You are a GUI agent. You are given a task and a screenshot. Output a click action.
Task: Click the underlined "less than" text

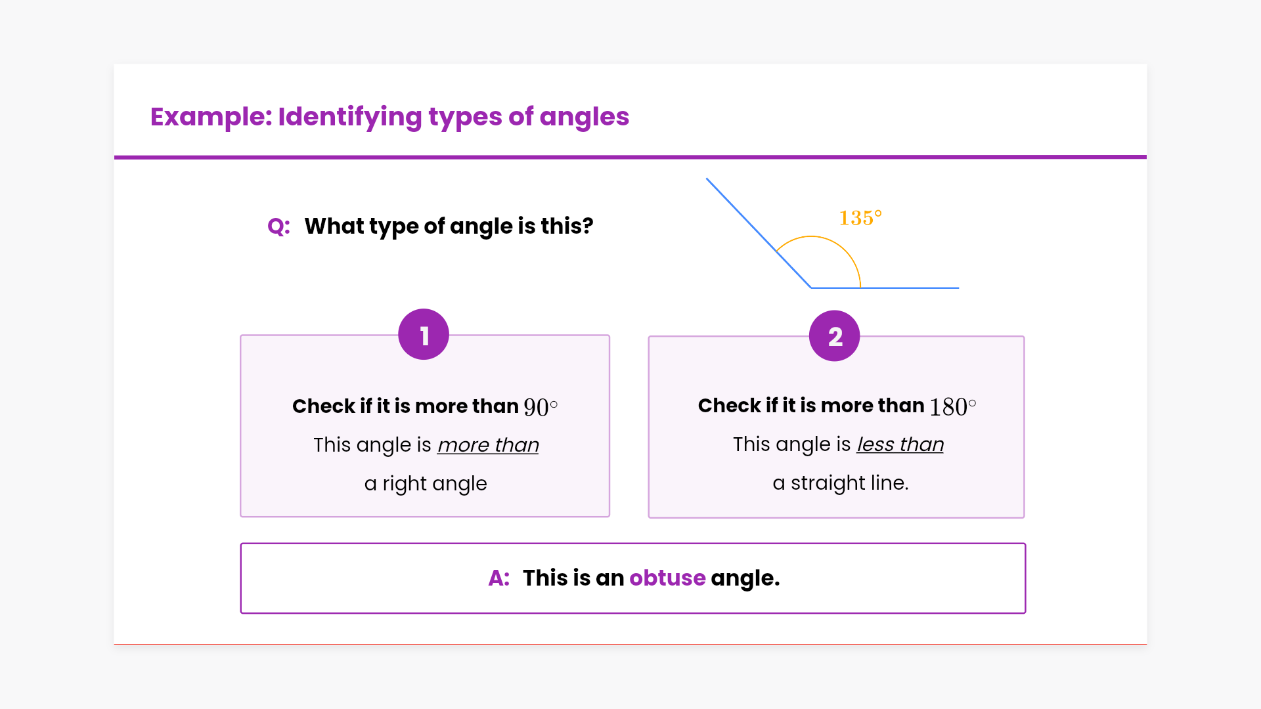[900, 444]
